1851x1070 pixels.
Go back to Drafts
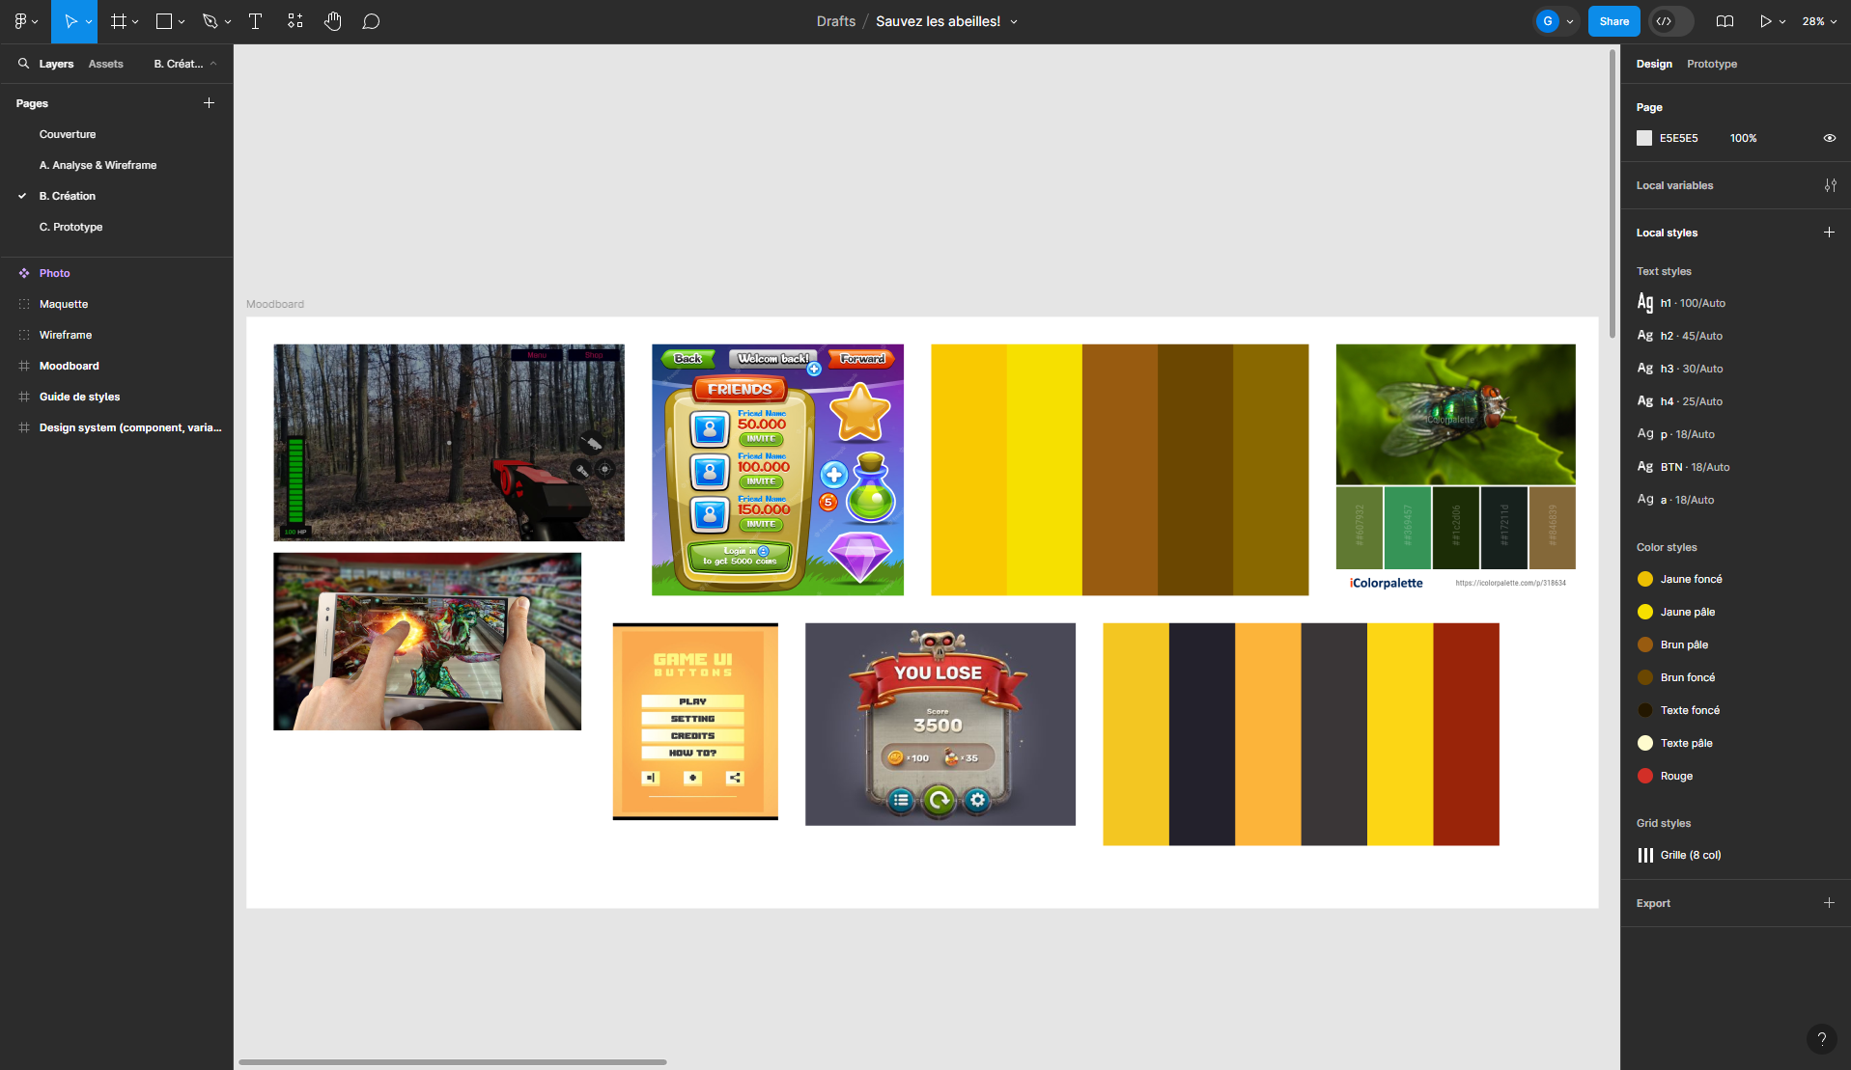tap(835, 20)
